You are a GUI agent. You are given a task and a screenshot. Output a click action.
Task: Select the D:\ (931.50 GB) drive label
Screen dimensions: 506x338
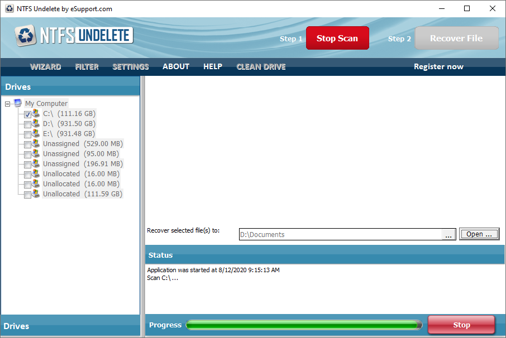(69, 123)
